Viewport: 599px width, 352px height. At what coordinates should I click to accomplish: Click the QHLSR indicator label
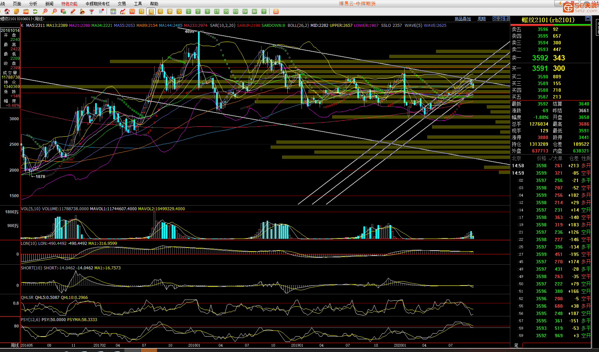27,297
